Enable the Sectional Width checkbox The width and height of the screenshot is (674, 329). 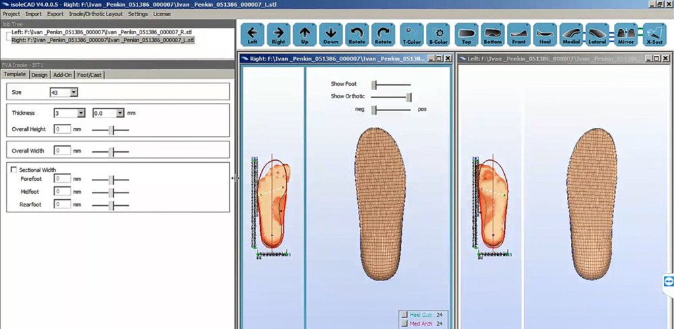click(x=14, y=170)
